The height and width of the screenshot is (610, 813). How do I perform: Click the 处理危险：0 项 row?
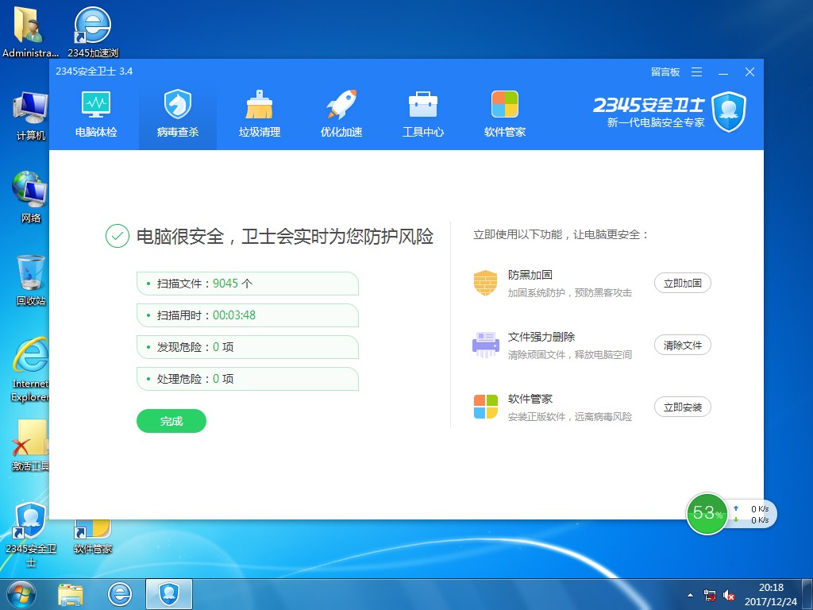coord(248,379)
